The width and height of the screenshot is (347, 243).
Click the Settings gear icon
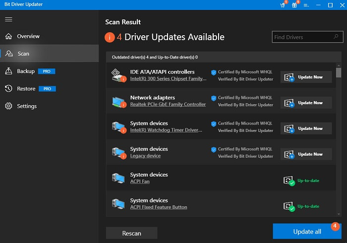tap(8, 106)
